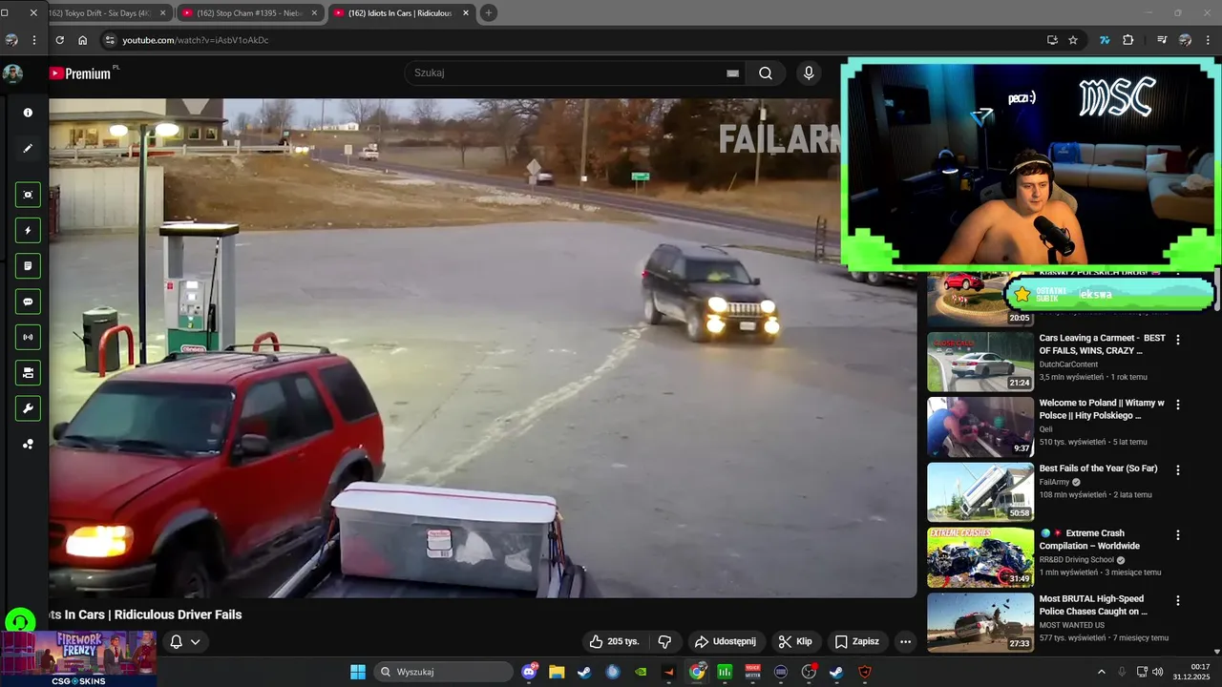Open the Welcome to Poland video thumbnail

tap(980, 427)
